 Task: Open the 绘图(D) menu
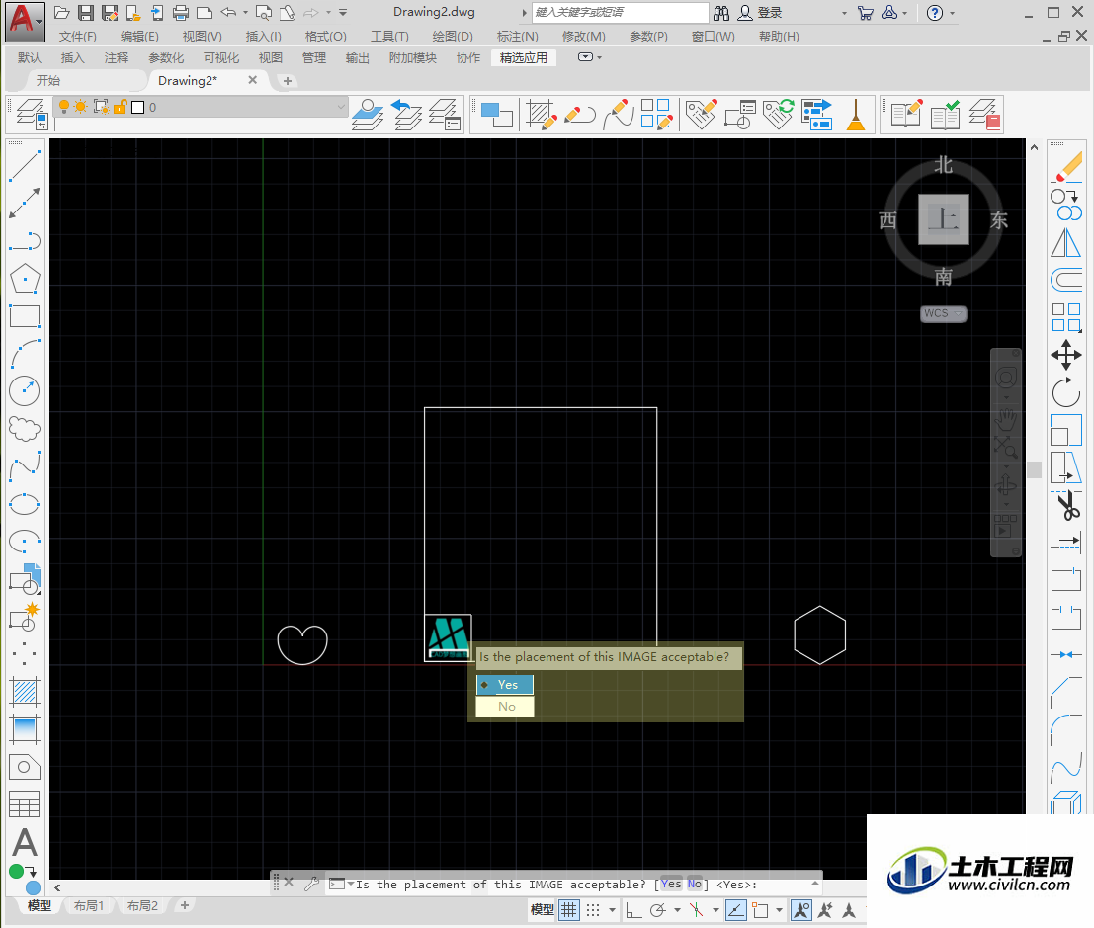[x=452, y=37]
